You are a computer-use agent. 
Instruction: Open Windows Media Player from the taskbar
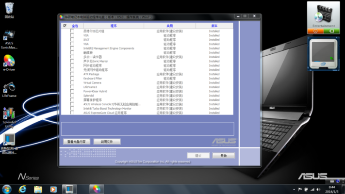pyautogui.click(x=53, y=189)
